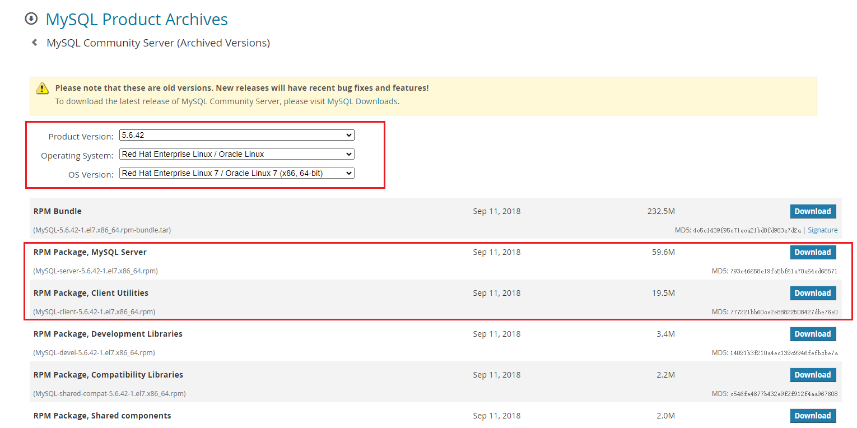The width and height of the screenshot is (857, 428).
Task: Open the Signature link for RPM Bundle
Action: 823,230
